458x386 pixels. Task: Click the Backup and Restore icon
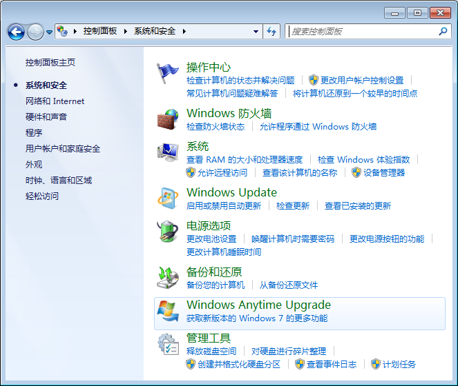click(x=168, y=278)
